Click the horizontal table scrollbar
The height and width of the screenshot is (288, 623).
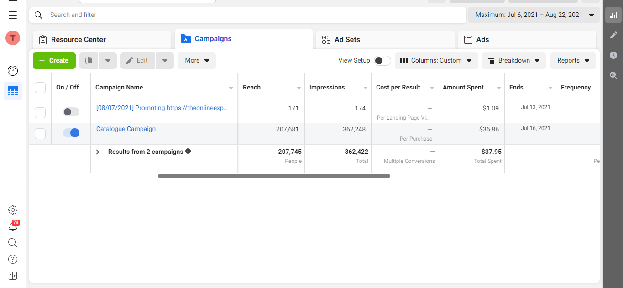click(274, 176)
